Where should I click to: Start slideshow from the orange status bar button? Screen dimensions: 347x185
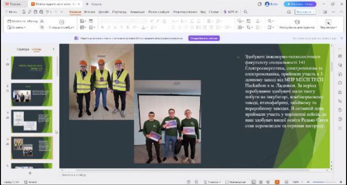click(277, 182)
